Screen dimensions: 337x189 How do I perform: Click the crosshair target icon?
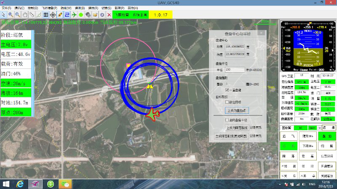click(x=53, y=15)
